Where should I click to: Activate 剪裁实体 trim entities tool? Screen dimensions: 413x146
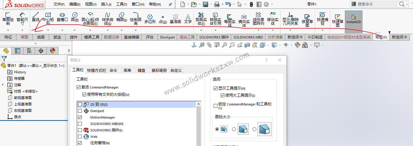tap(201, 19)
